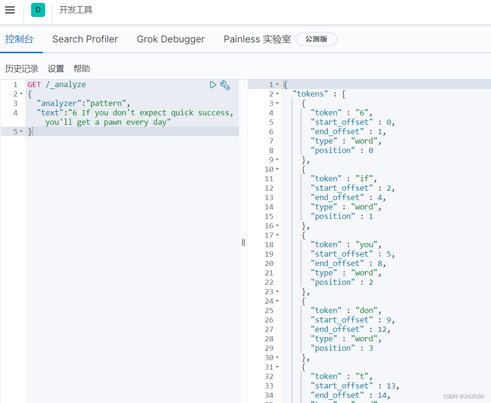Collapse the response root at line 1
The width and height of the screenshot is (491, 403).
[277, 85]
